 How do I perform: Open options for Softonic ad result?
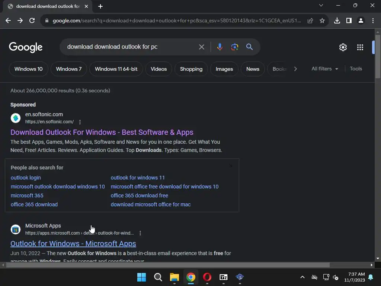(x=80, y=122)
